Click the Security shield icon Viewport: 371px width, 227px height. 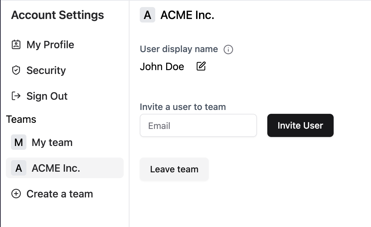(16, 70)
